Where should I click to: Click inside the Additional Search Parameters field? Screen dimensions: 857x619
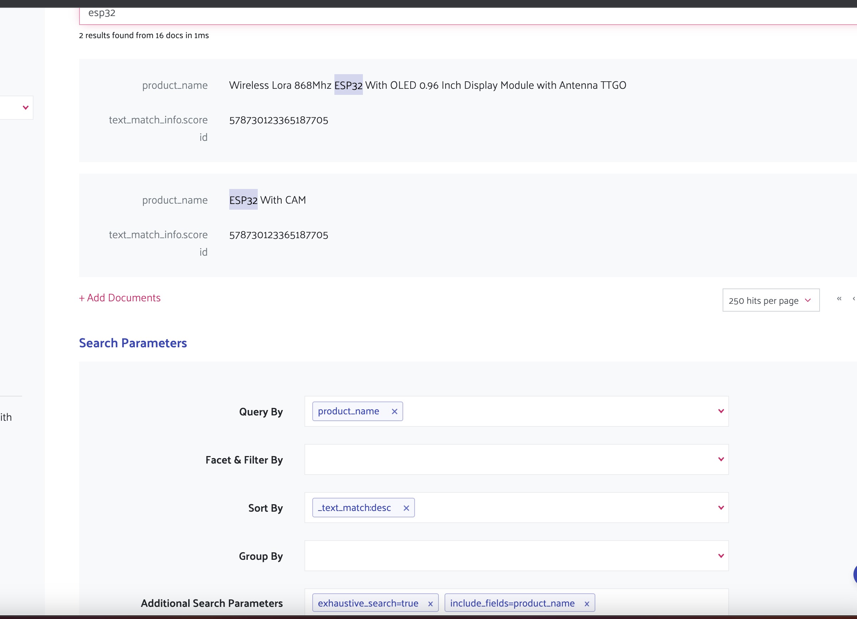[661, 603]
